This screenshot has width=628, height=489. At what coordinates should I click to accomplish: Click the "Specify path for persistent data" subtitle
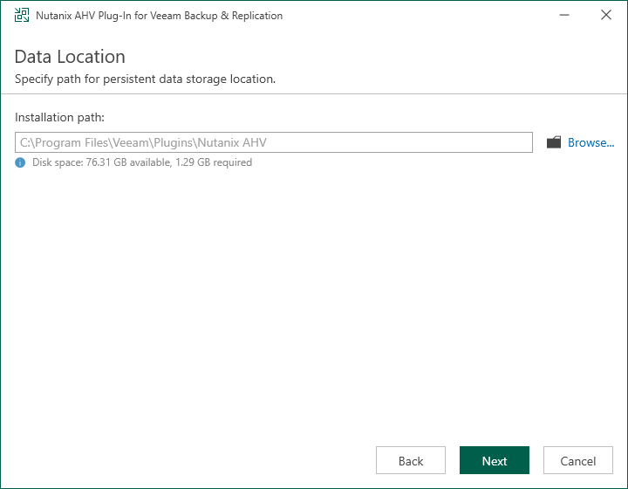coord(145,79)
